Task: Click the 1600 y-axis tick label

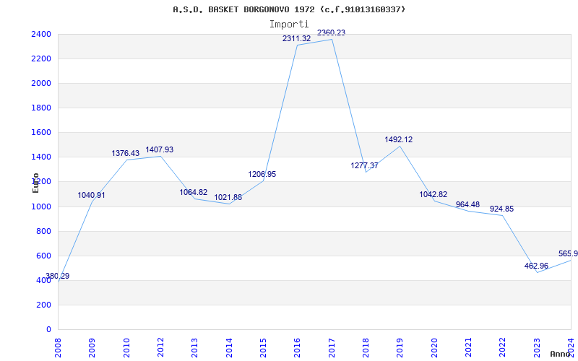Action: point(41,133)
